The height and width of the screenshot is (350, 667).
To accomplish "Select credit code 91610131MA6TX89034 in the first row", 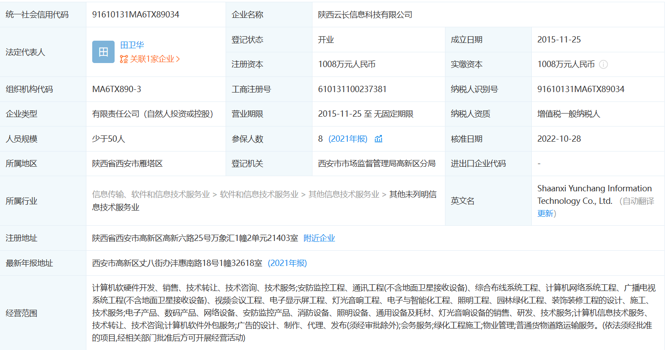I will pyautogui.click(x=136, y=14).
